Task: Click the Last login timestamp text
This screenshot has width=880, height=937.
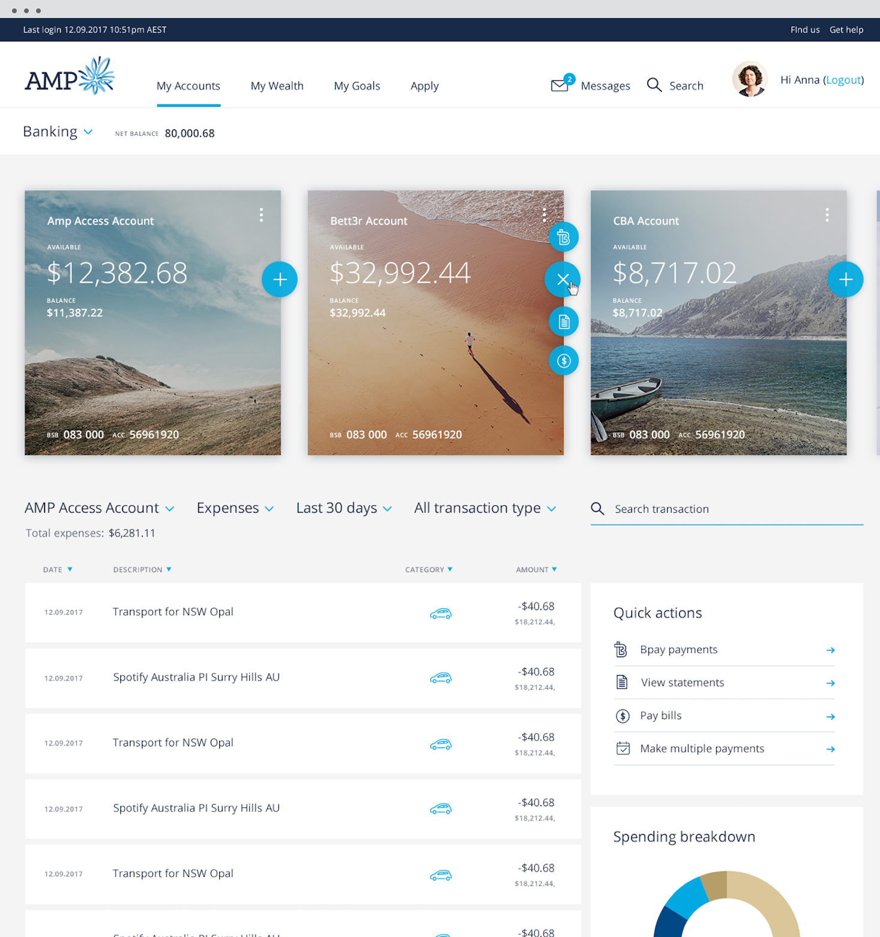Action: coord(95,29)
